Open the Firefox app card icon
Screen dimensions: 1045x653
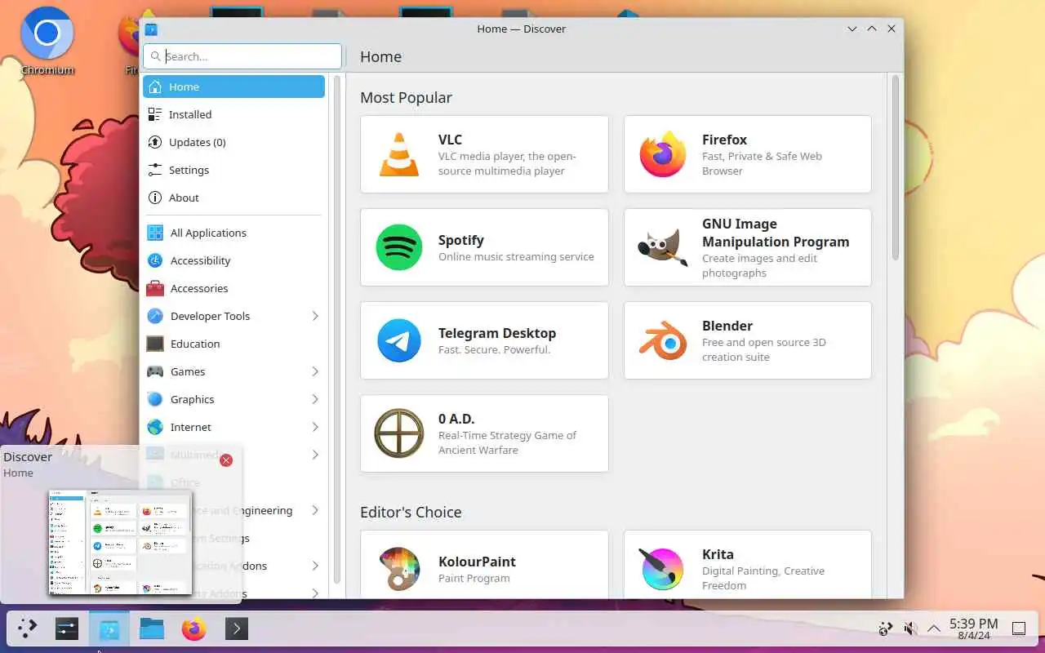[x=663, y=154]
